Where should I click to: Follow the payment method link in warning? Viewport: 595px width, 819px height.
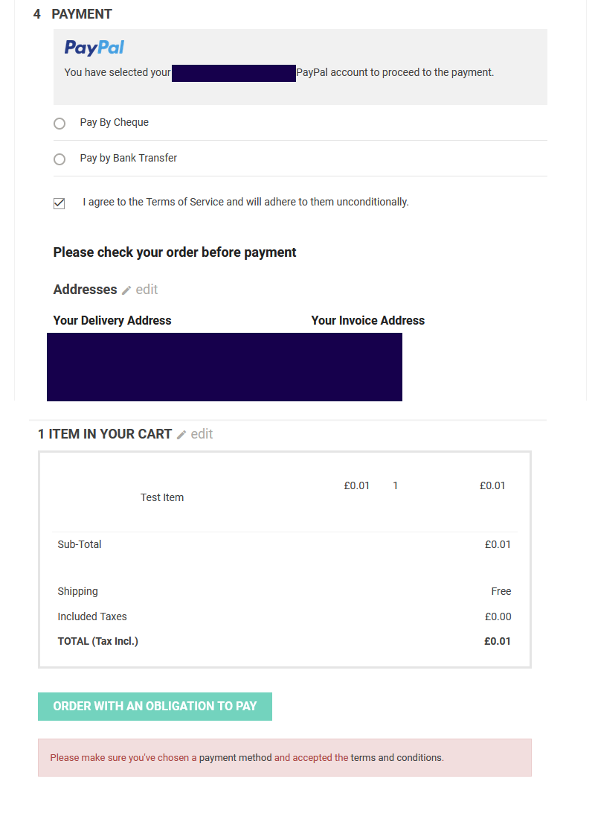point(235,758)
